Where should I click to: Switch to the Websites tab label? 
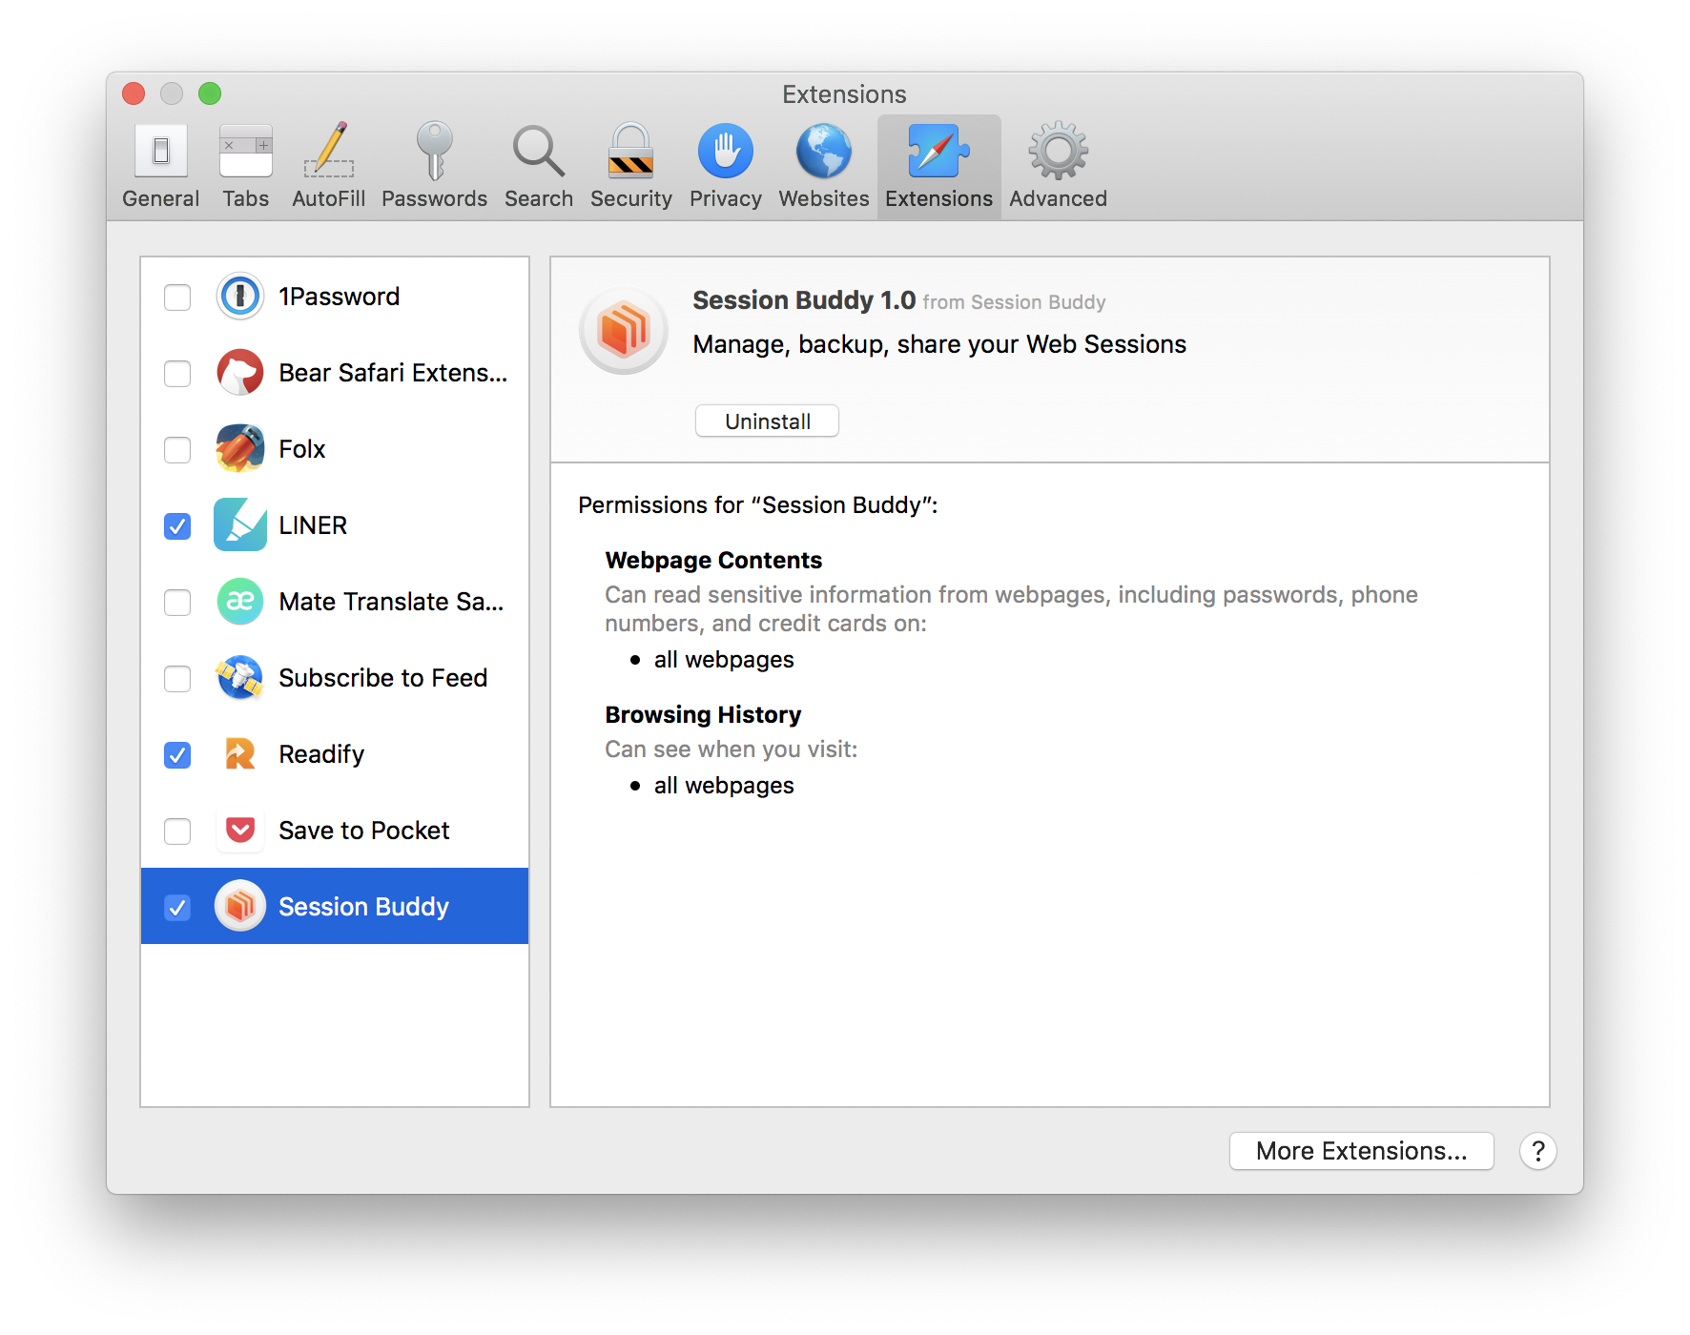coord(824,198)
